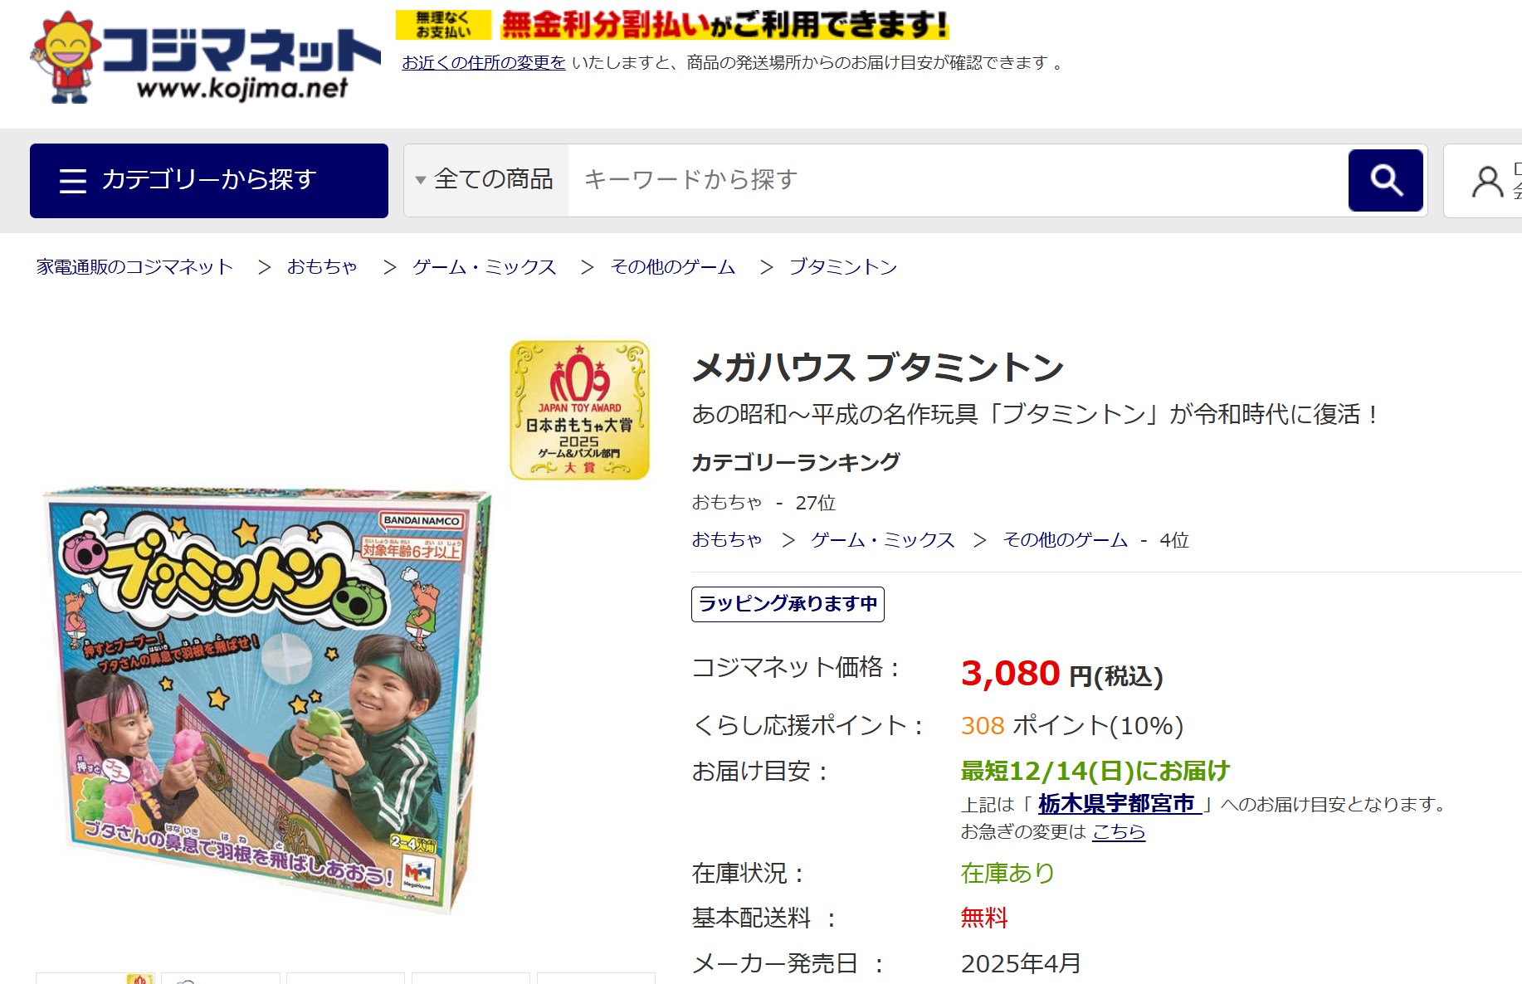Open その他のゲーム ranking link
Image resolution: width=1522 pixels, height=984 pixels.
(1066, 540)
